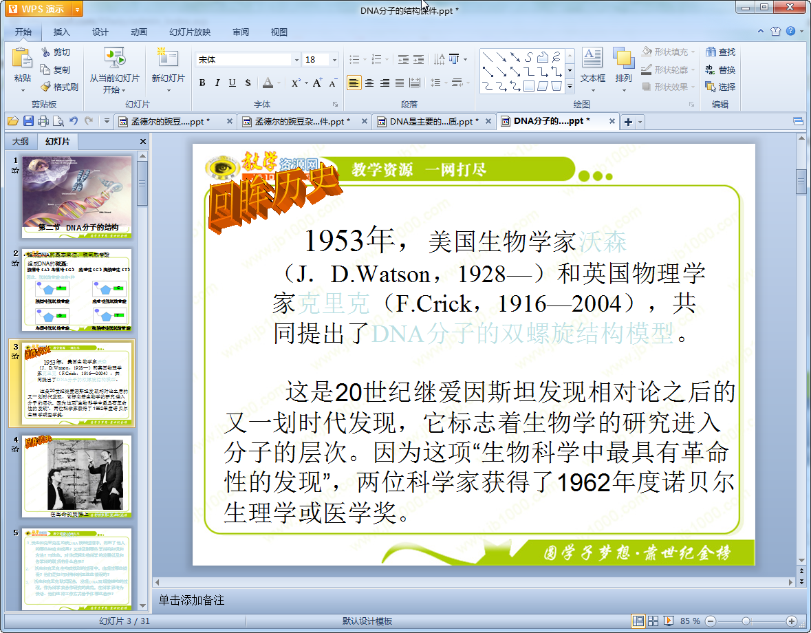The width and height of the screenshot is (811, 633).
Task: Undo the last action
Action: (74, 121)
